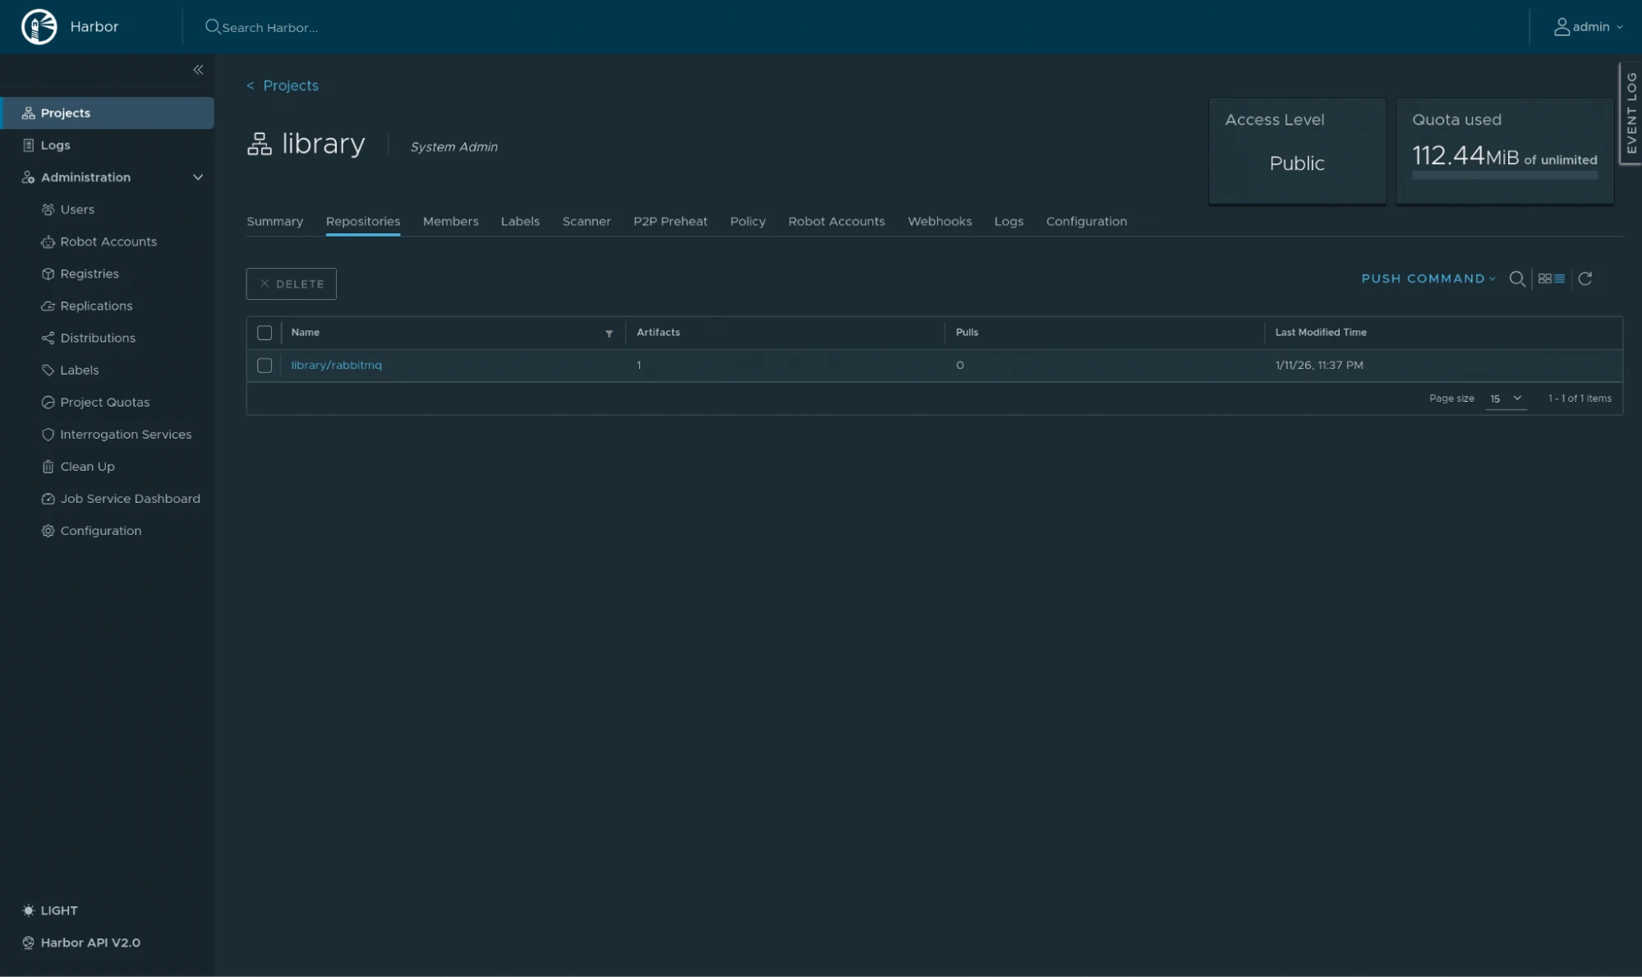Open the Webhooks tab

(939, 222)
